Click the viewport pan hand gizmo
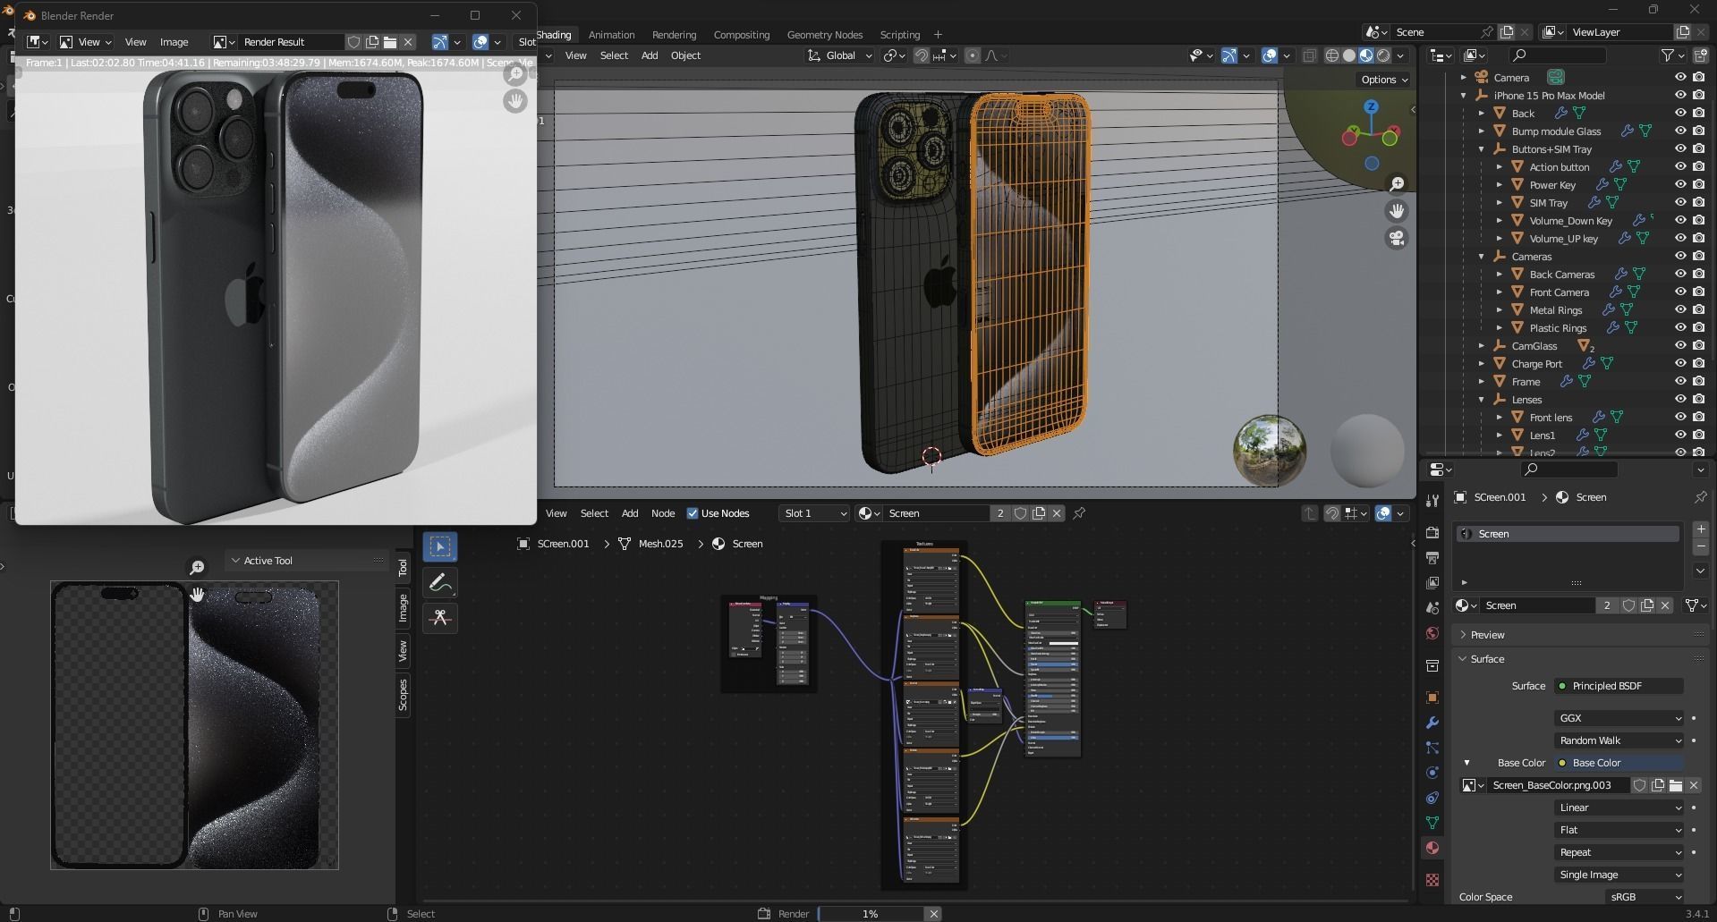1717x922 pixels. [1397, 211]
